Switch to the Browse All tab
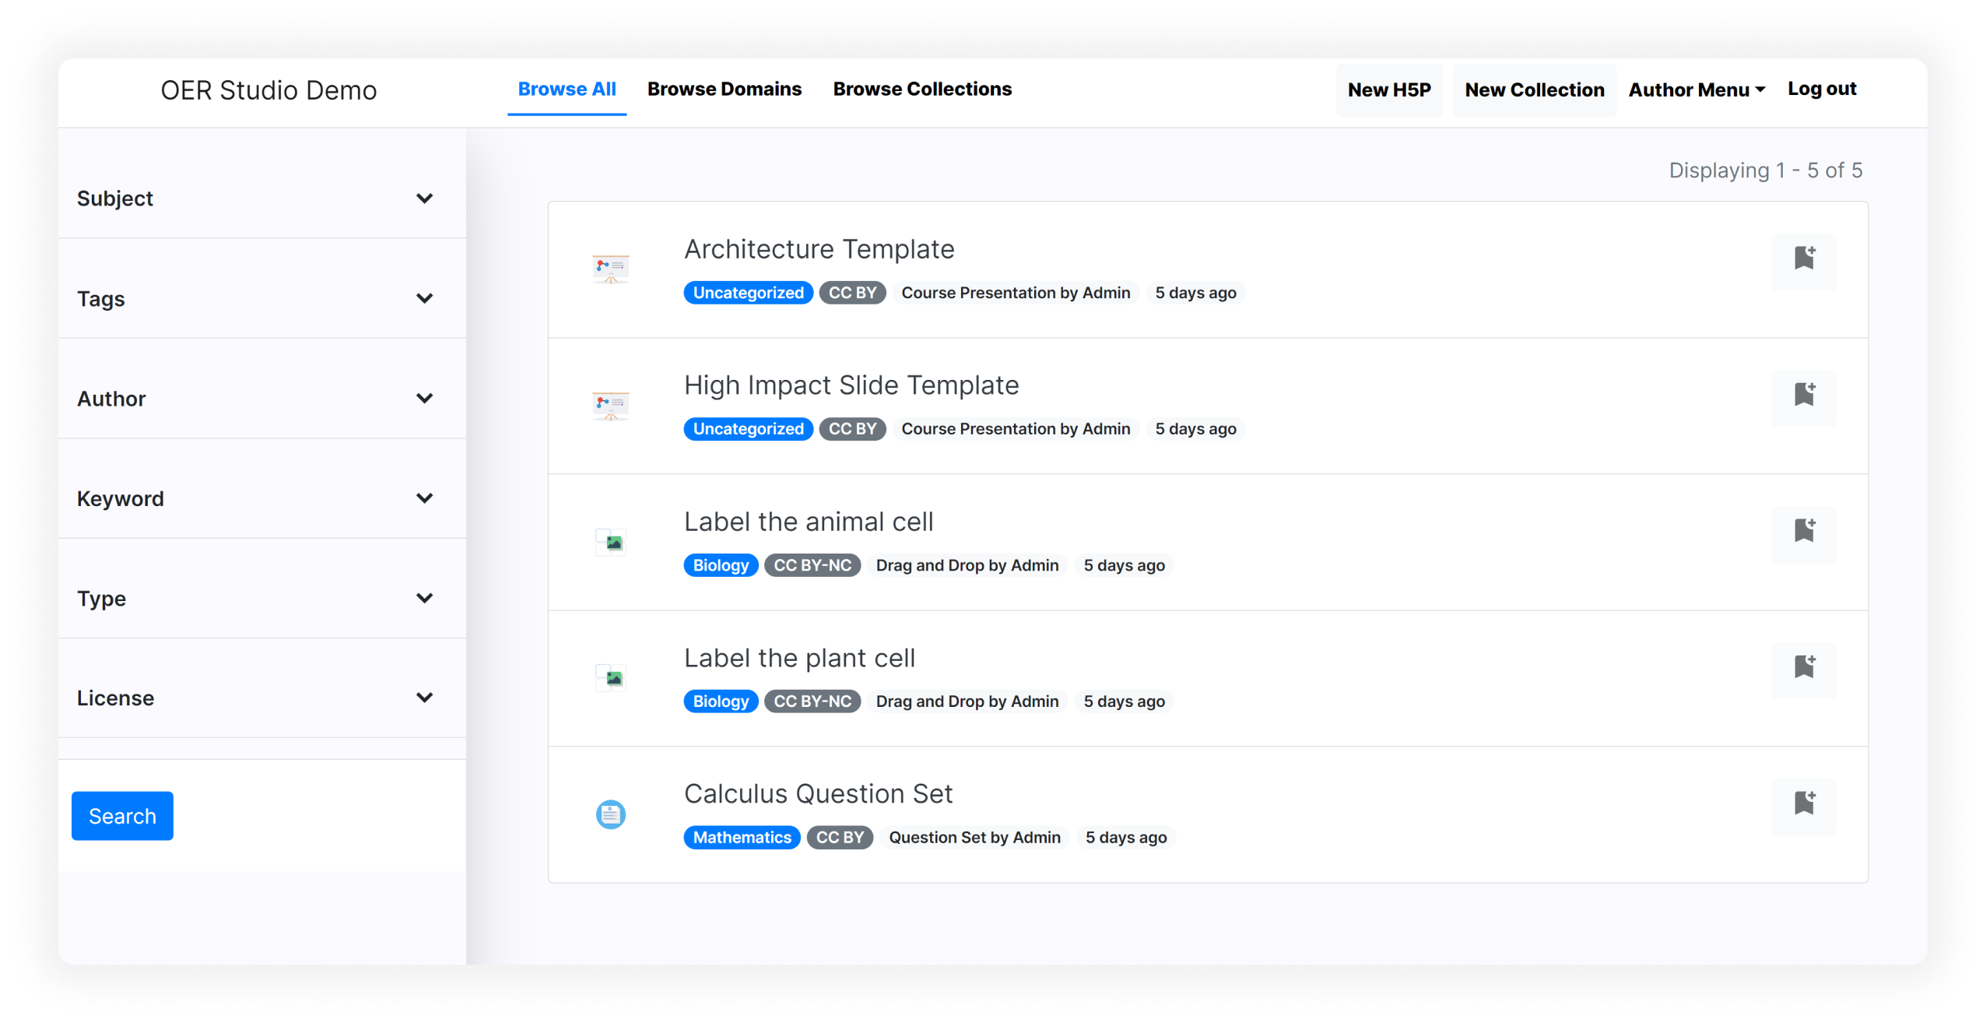The image size is (1986, 1023). point(567,89)
